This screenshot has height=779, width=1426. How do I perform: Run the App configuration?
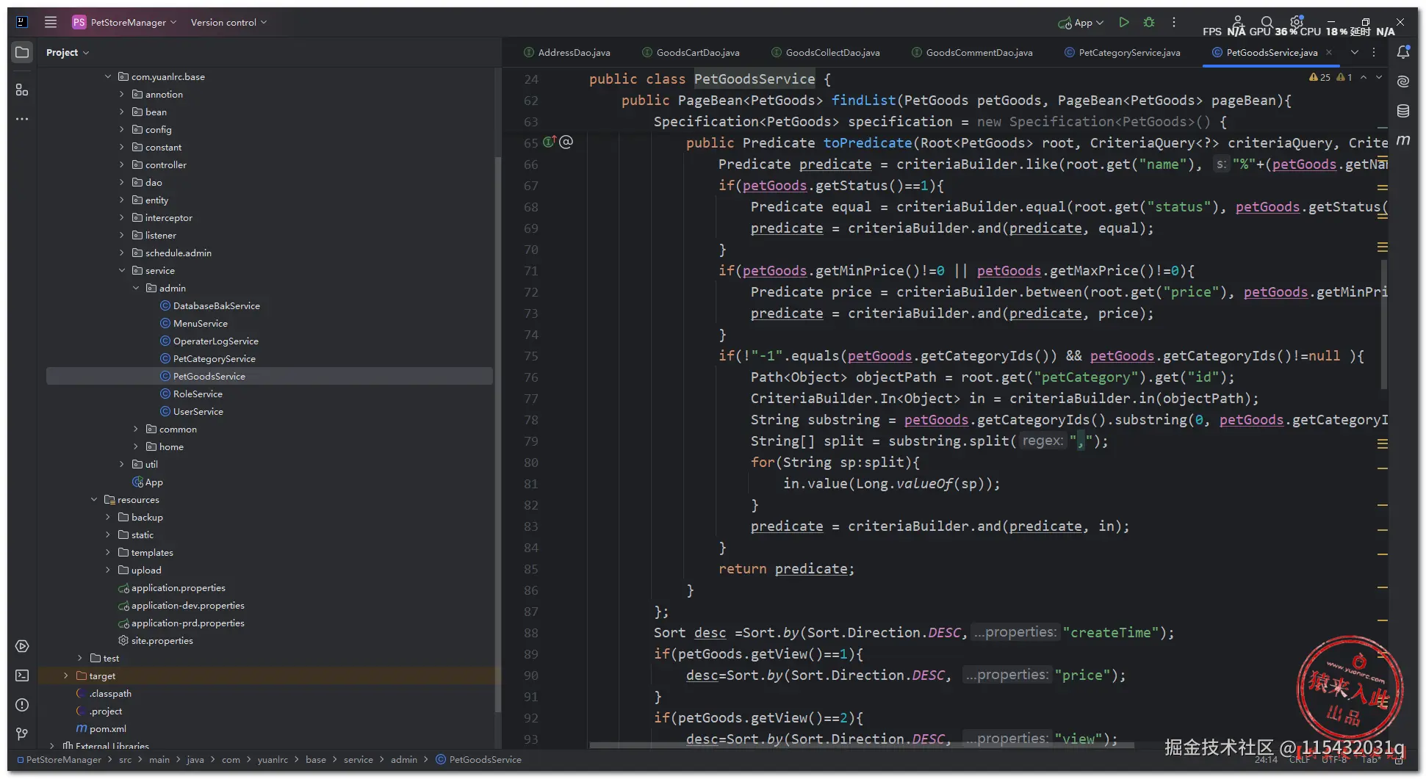[x=1123, y=22]
